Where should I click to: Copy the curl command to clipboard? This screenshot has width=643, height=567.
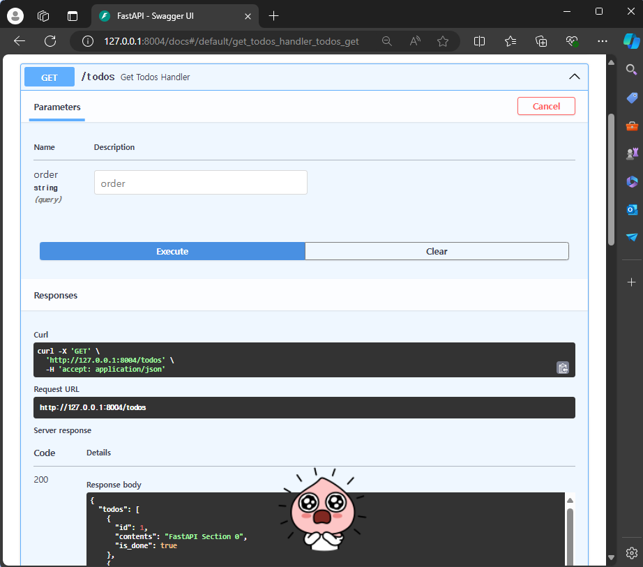(x=563, y=368)
